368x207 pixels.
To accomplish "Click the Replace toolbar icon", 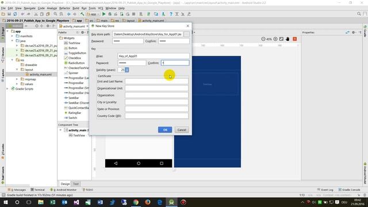I will point(61,14).
